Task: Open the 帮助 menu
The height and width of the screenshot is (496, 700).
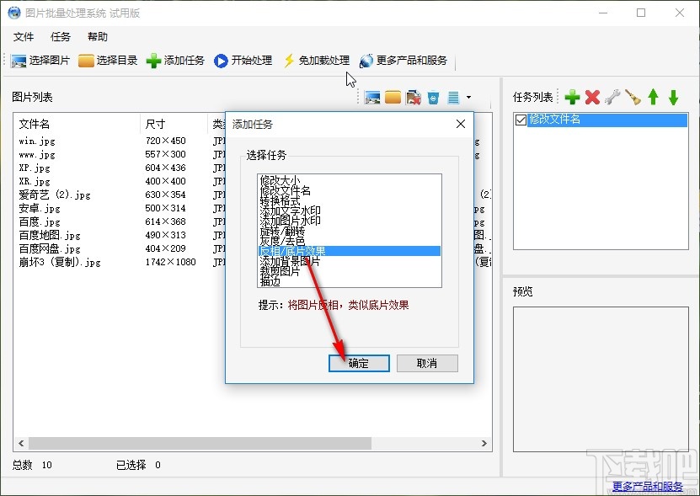Action: pyautogui.click(x=95, y=36)
